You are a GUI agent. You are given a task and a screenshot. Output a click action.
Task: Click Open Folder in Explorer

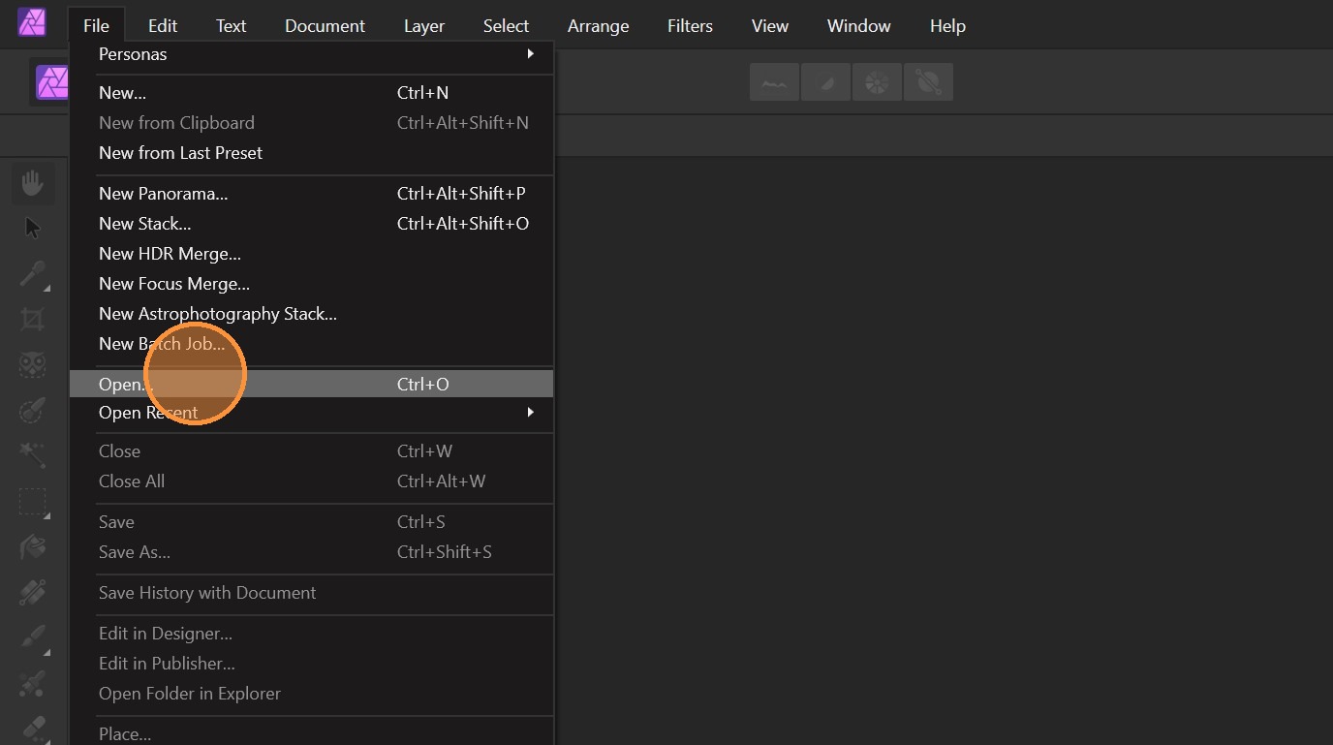tap(312, 694)
